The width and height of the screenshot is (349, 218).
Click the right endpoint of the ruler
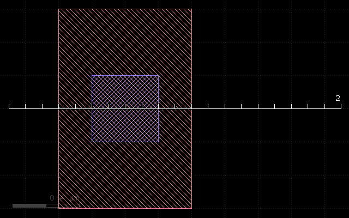(341, 108)
